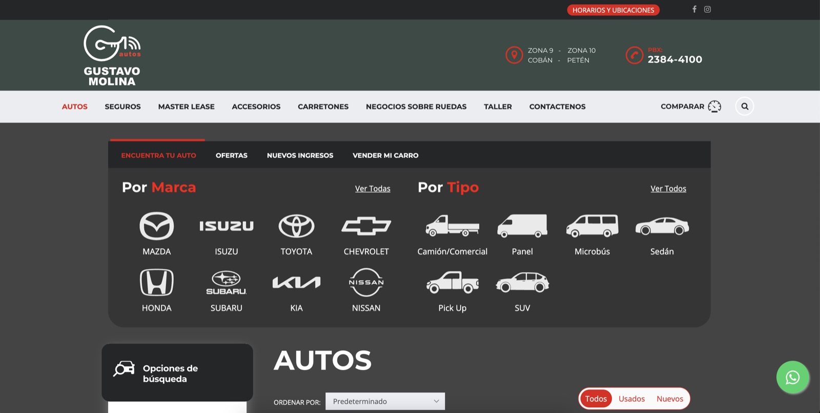Open the Contactenos menu item
Image resolution: width=820 pixels, height=413 pixels.
click(558, 107)
